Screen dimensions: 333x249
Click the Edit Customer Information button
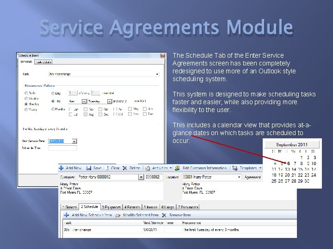point(201,168)
